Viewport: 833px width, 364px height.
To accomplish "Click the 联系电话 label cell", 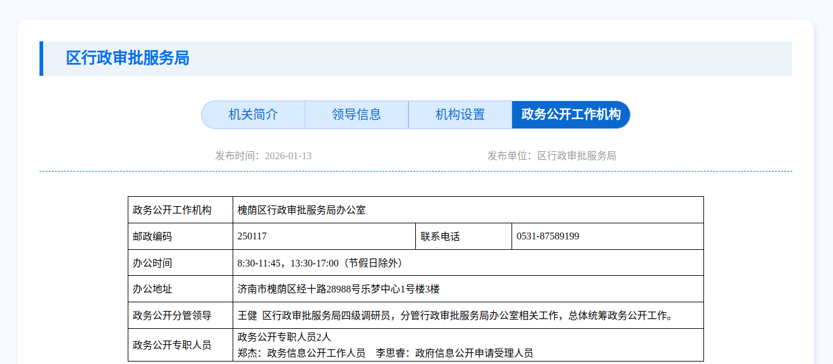I will click(x=441, y=236).
